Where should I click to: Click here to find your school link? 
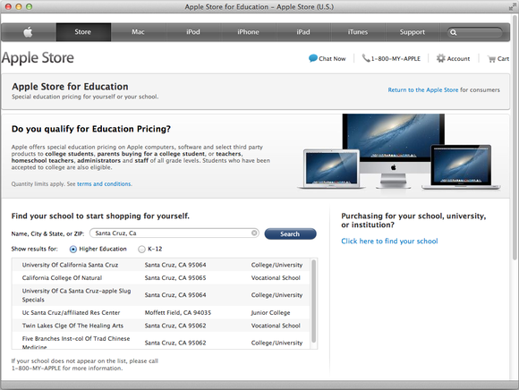389,242
